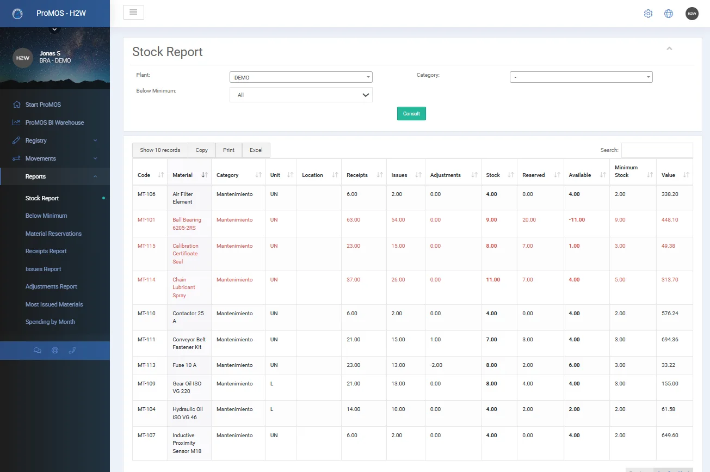Expand the Registry sidebar menu
Image resolution: width=710 pixels, height=472 pixels.
click(x=55, y=140)
